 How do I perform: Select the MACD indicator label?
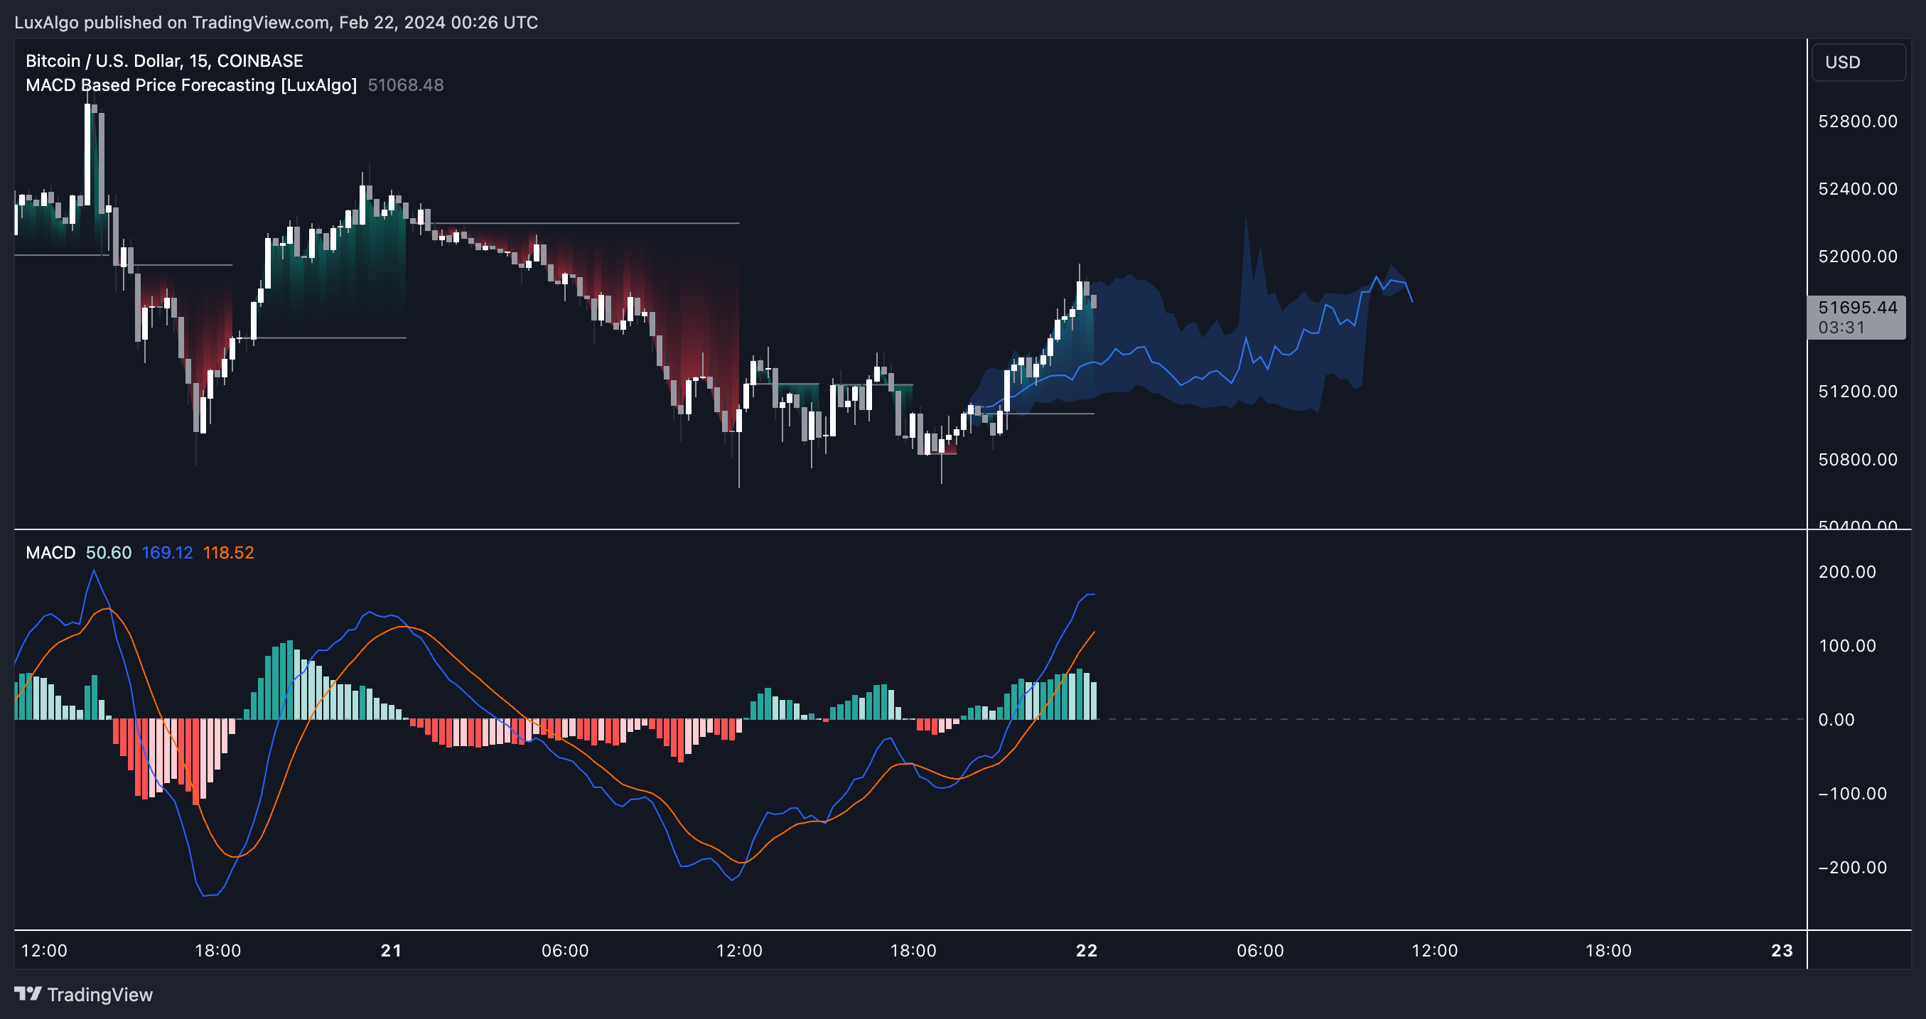(x=50, y=552)
